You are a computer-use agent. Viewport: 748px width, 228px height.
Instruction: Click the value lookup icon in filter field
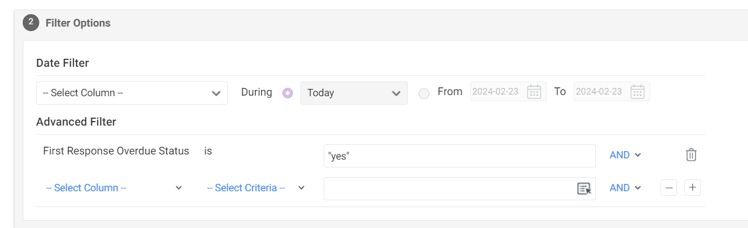pyautogui.click(x=584, y=188)
